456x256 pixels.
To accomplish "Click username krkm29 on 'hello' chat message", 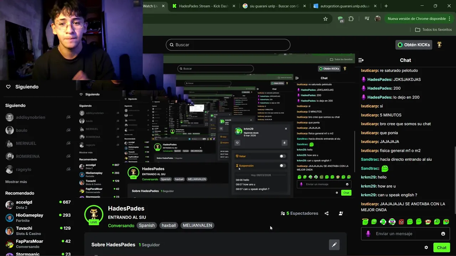I will pos(368,177).
